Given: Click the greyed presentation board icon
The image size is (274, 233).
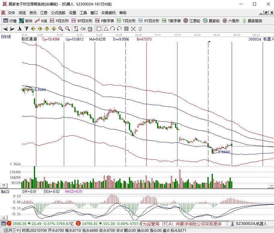Looking at the screenshot, I should pos(140,29).
